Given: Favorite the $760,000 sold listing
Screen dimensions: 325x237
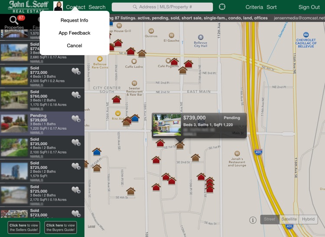Looking at the screenshot, I should 76,95.
